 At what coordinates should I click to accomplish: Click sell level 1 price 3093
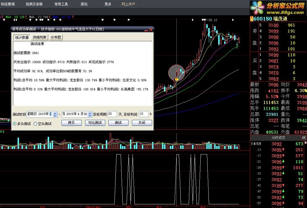[273, 49]
